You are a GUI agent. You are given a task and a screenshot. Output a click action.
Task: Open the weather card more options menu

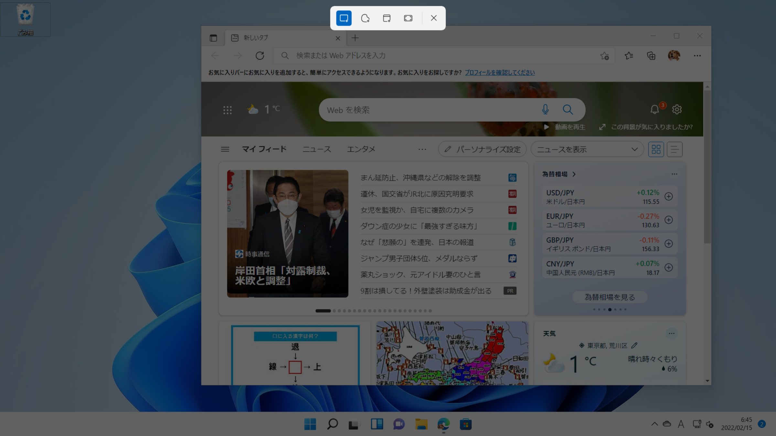point(672,333)
